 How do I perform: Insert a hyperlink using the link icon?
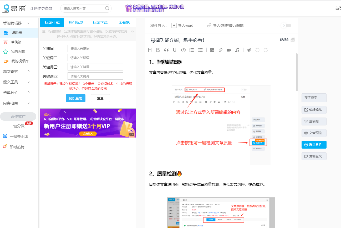(221, 50)
